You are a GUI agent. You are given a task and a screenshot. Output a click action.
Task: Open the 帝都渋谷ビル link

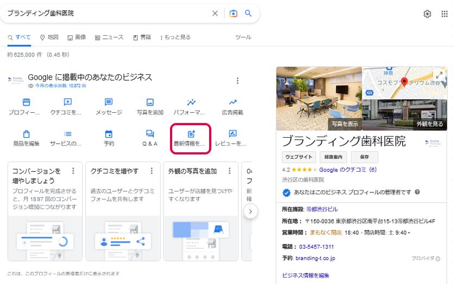coord(322,209)
